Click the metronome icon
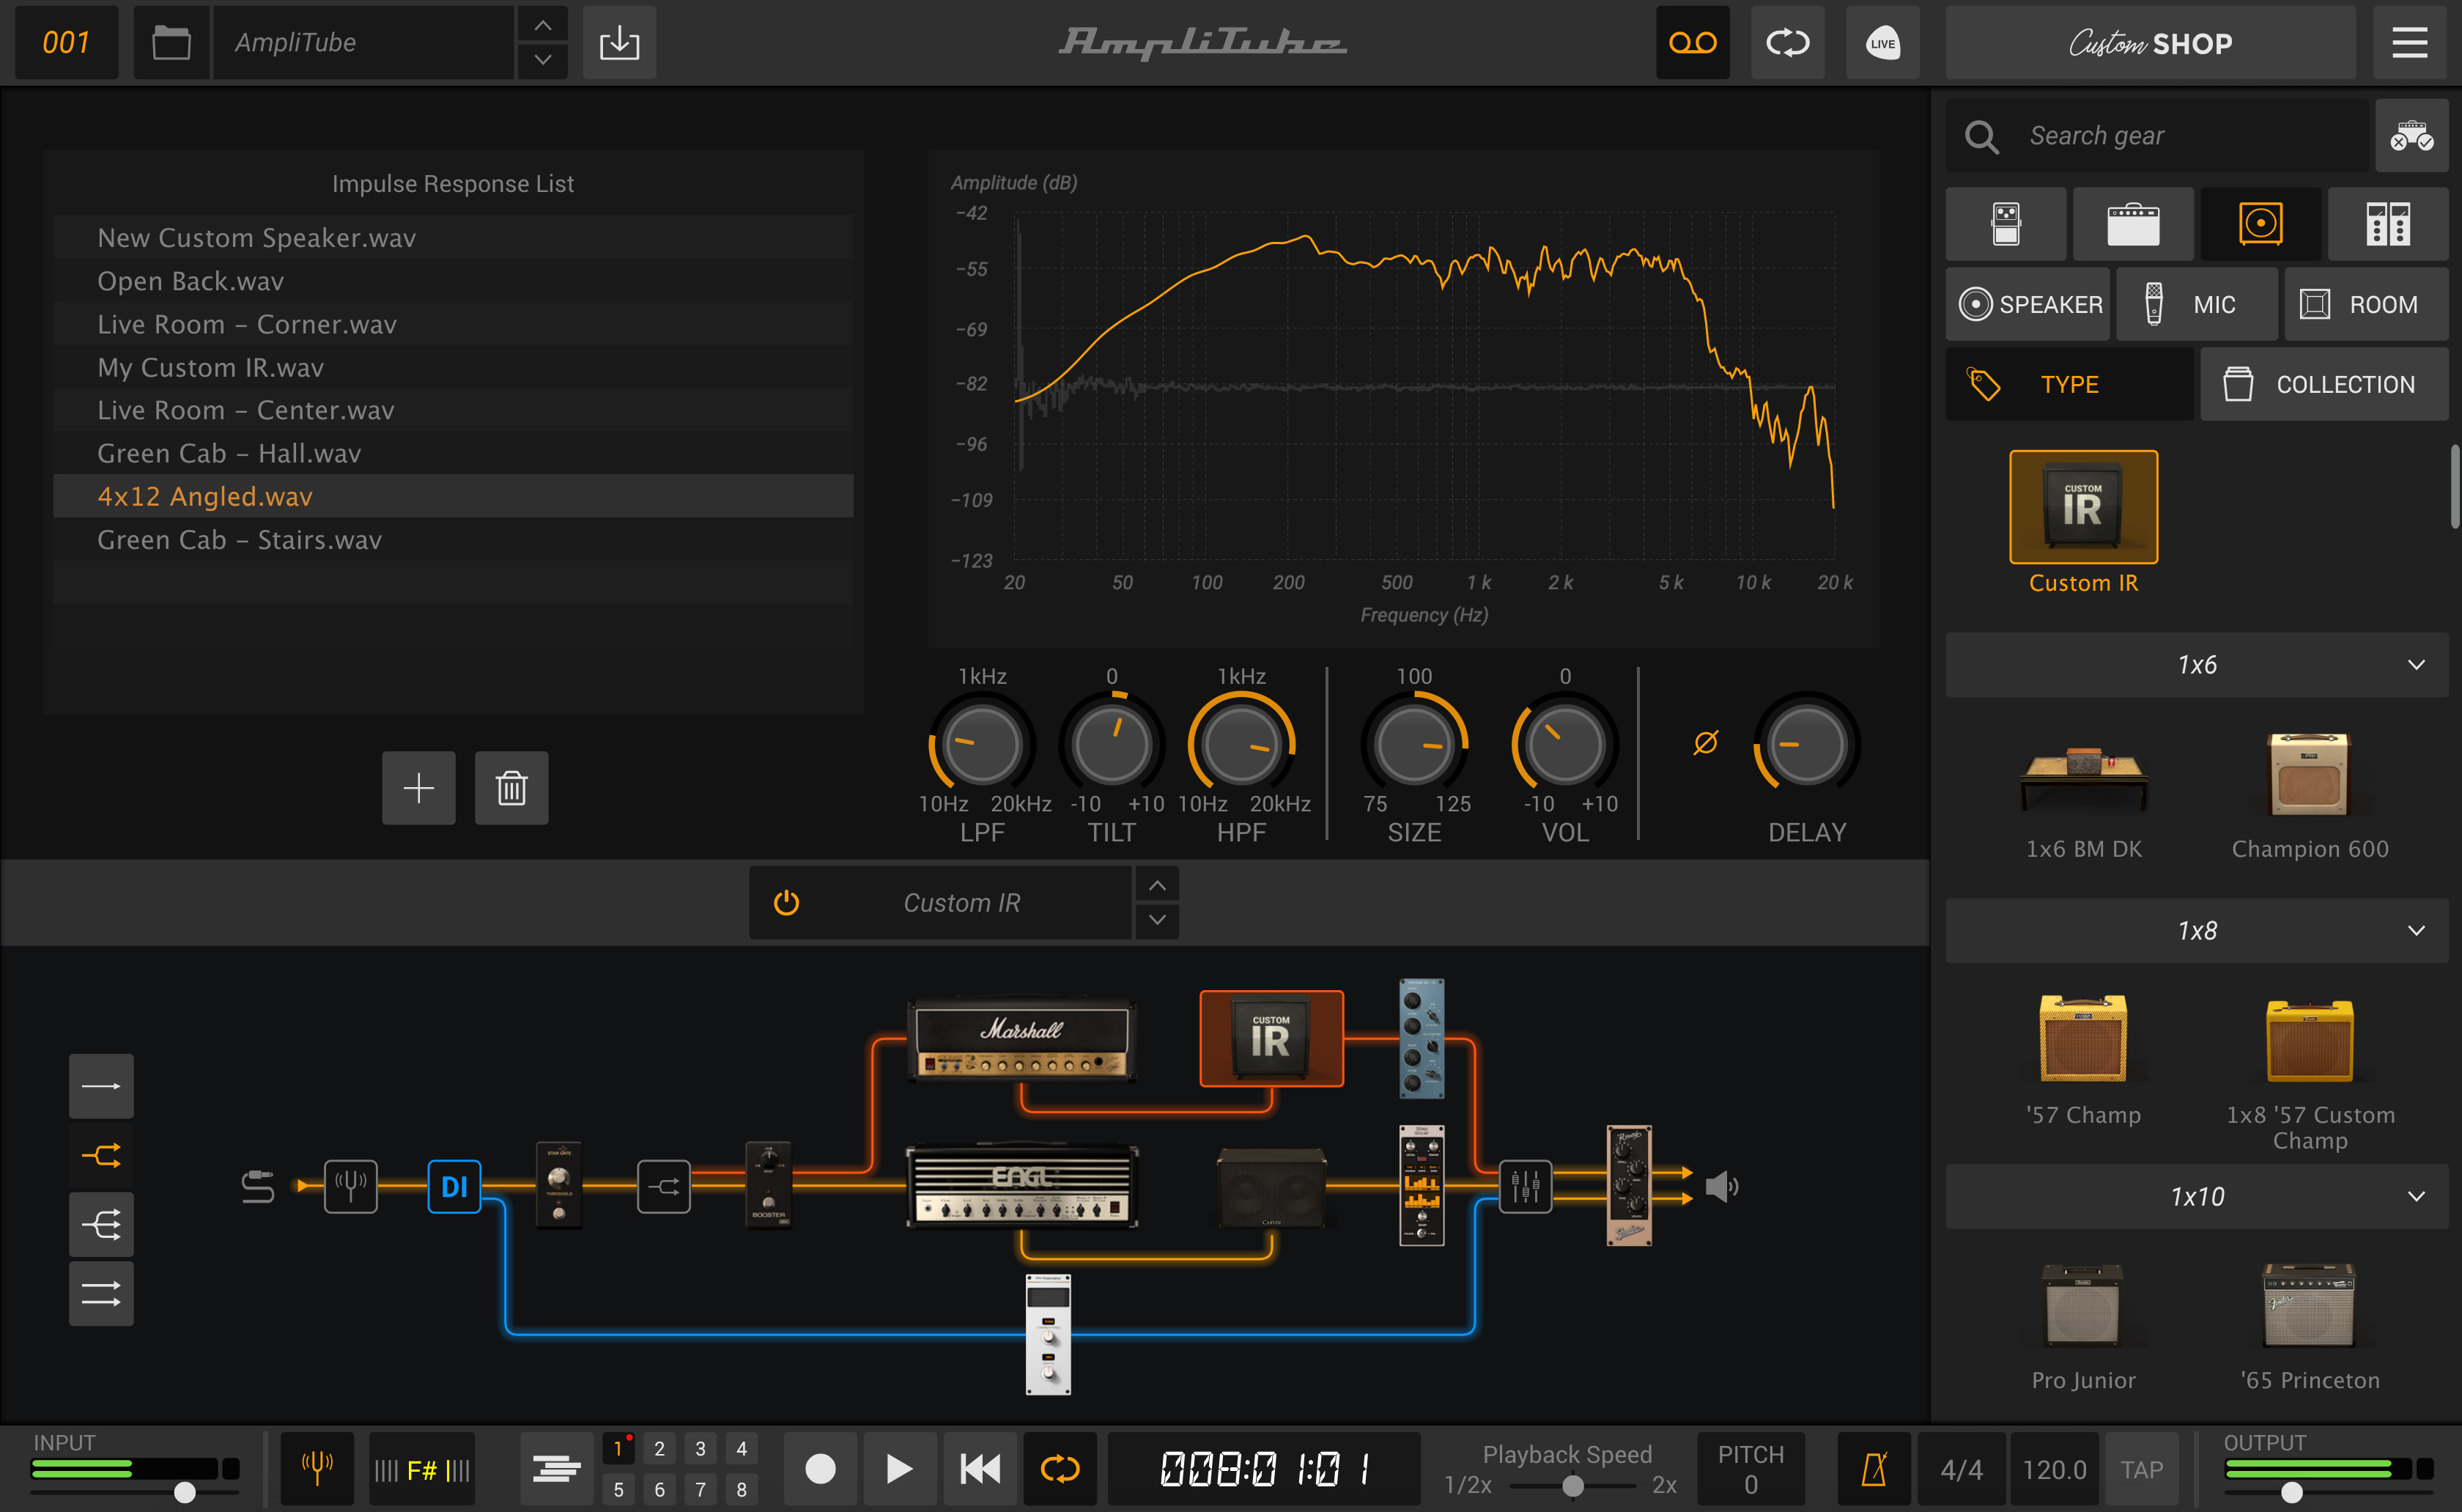2462x1512 pixels. point(1874,1468)
